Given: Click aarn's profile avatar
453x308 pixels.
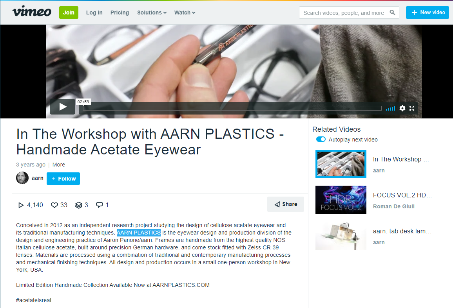Looking at the screenshot, I should point(22,178).
